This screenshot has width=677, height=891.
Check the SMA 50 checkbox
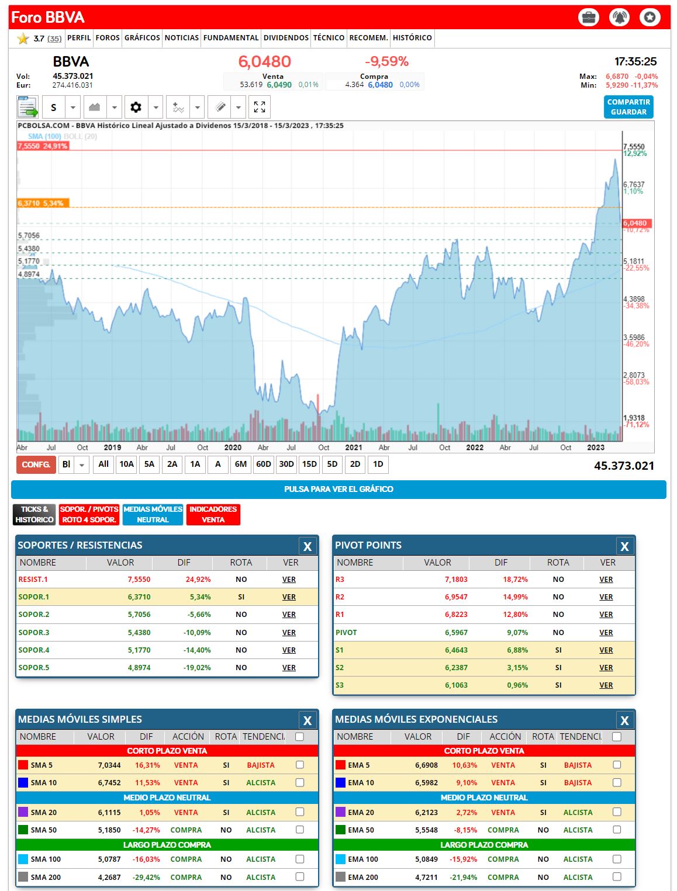point(300,829)
